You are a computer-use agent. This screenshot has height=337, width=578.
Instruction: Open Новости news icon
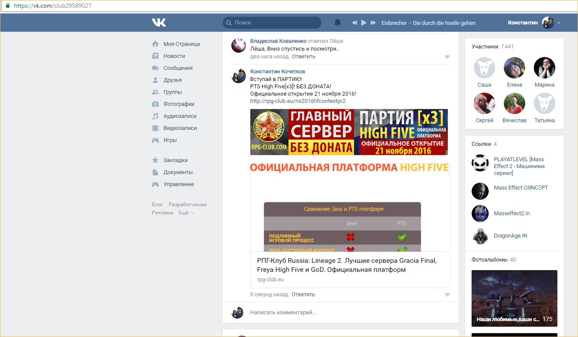coord(155,56)
